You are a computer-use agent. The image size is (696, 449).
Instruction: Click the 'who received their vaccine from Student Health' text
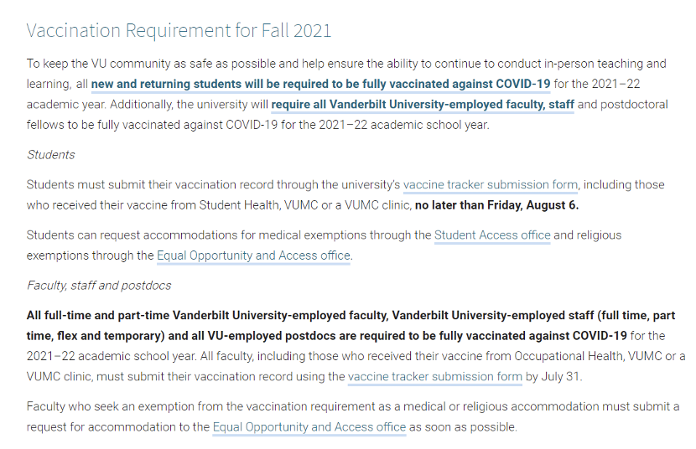tap(153, 205)
